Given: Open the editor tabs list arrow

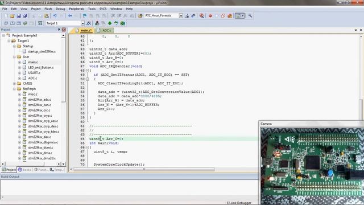Looking at the screenshot, I should [355, 30].
